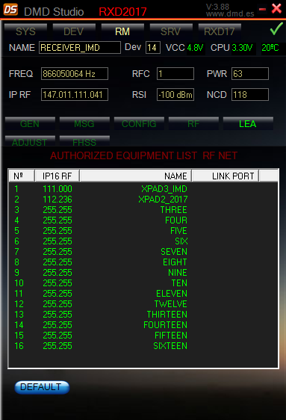The image size is (286, 420).
Task: Click the NAME column header in list
Action: 136,176
